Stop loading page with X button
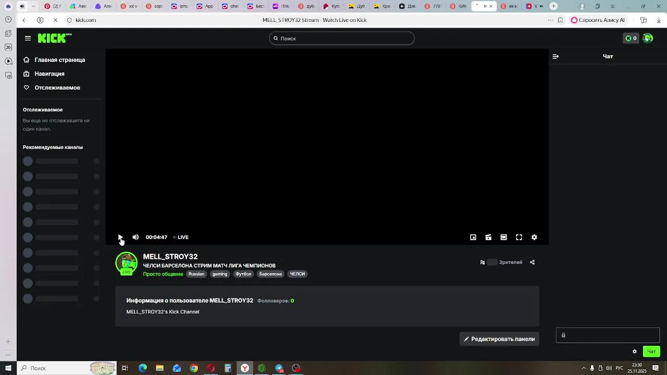This screenshot has width=667, height=375. pyautogui.click(x=56, y=20)
